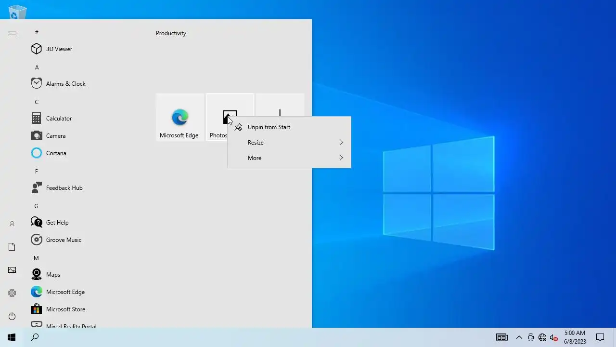Open the user account icon in Start sidebar

point(12,224)
